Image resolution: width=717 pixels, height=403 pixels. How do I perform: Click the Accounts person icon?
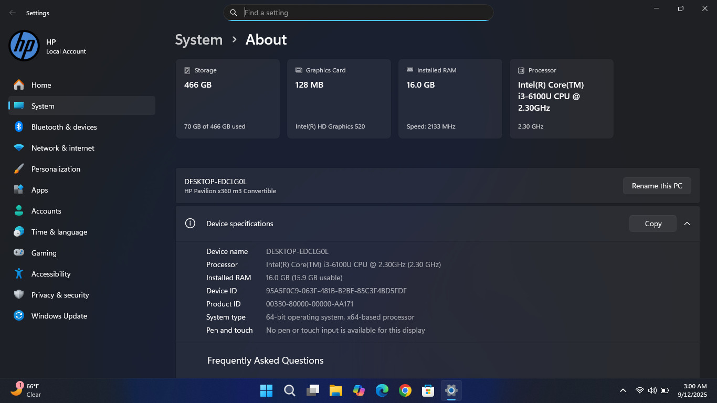[x=19, y=211]
